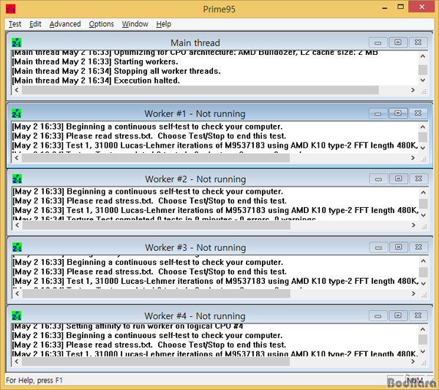This screenshot has width=439, height=390.
Task: Click the 'Worker #1 - Not running' title
Action: [195, 113]
